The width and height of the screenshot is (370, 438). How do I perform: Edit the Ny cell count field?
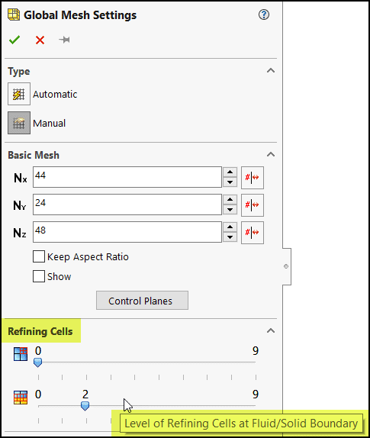[x=127, y=205]
